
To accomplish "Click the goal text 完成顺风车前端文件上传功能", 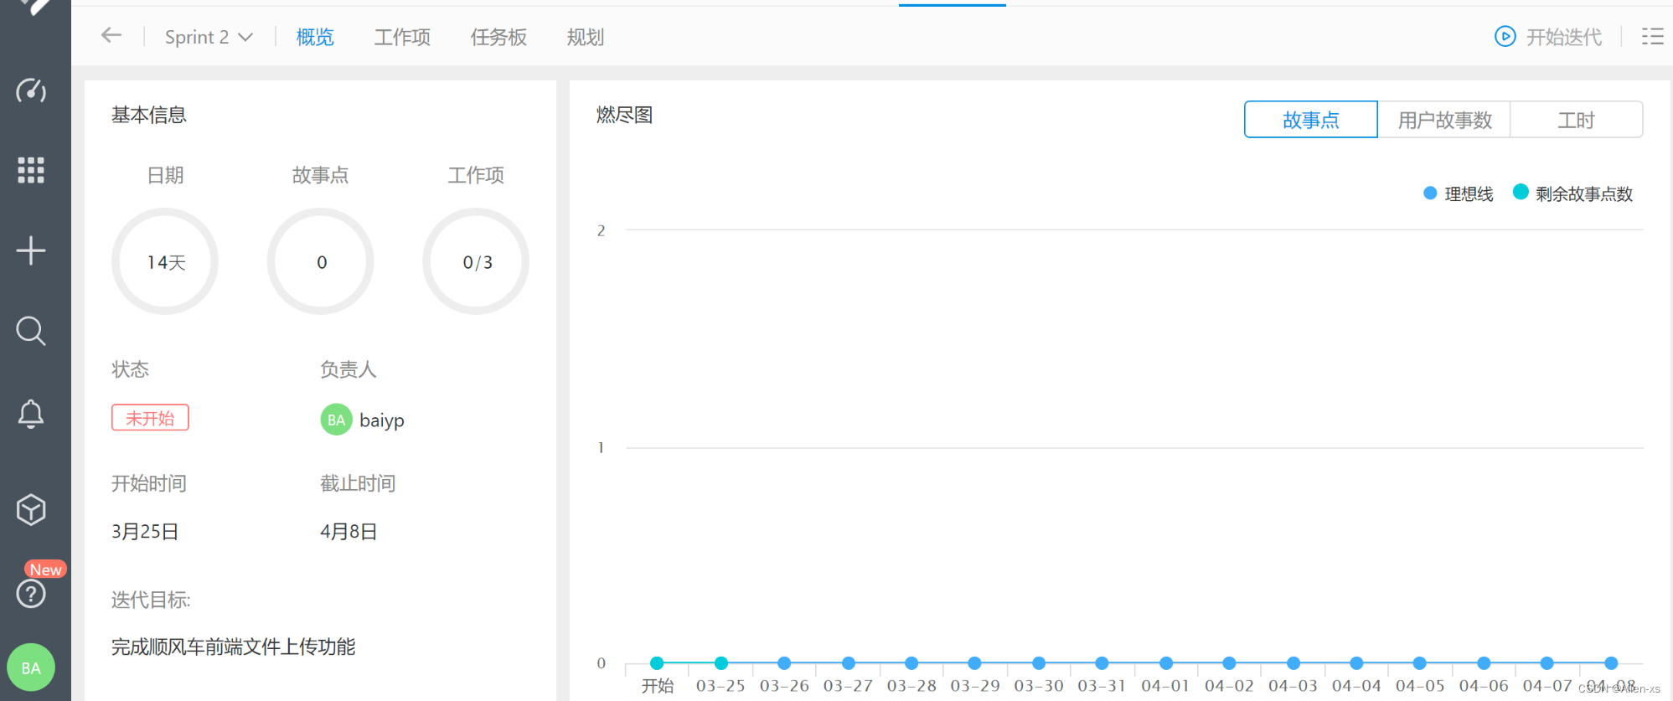I will [234, 647].
